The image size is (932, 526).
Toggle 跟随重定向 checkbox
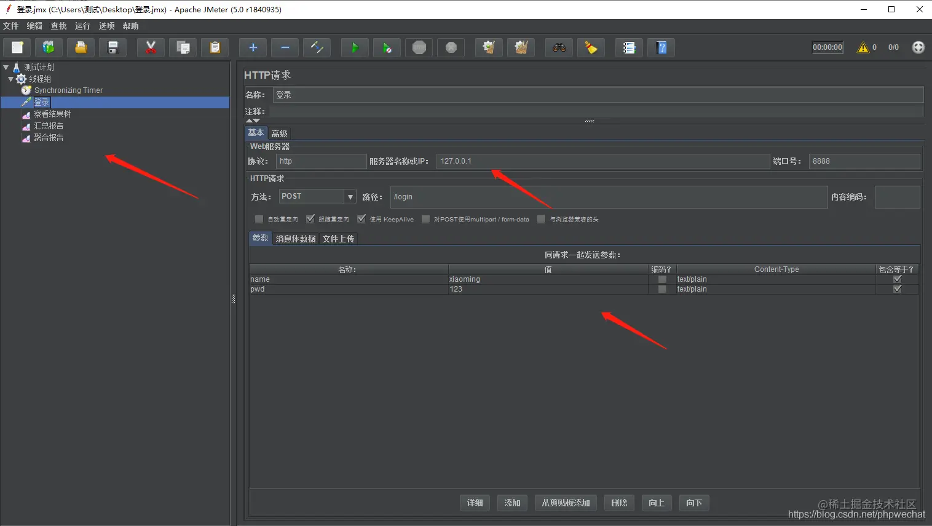pyautogui.click(x=310, y=219)
